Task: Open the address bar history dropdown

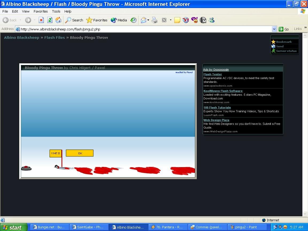Action: click(274, 29)
